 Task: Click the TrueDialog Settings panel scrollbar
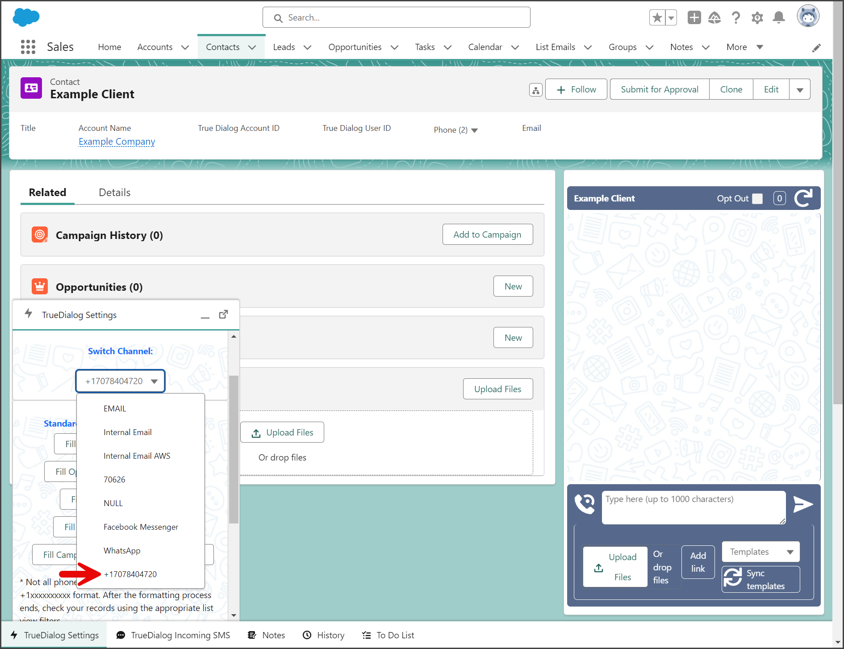click(x=234, y=449)
